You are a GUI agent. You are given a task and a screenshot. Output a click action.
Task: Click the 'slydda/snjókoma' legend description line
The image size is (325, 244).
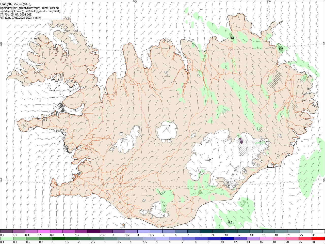point(30,11)
